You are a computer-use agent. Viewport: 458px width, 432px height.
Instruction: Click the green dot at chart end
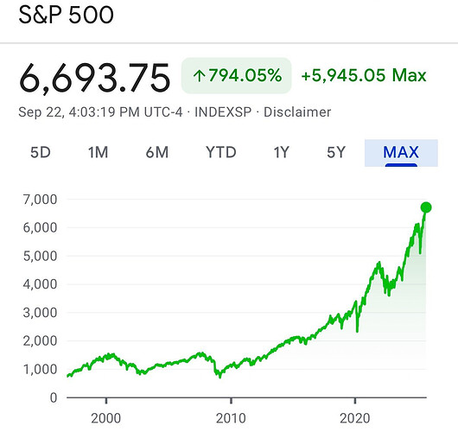click(426, 207)
